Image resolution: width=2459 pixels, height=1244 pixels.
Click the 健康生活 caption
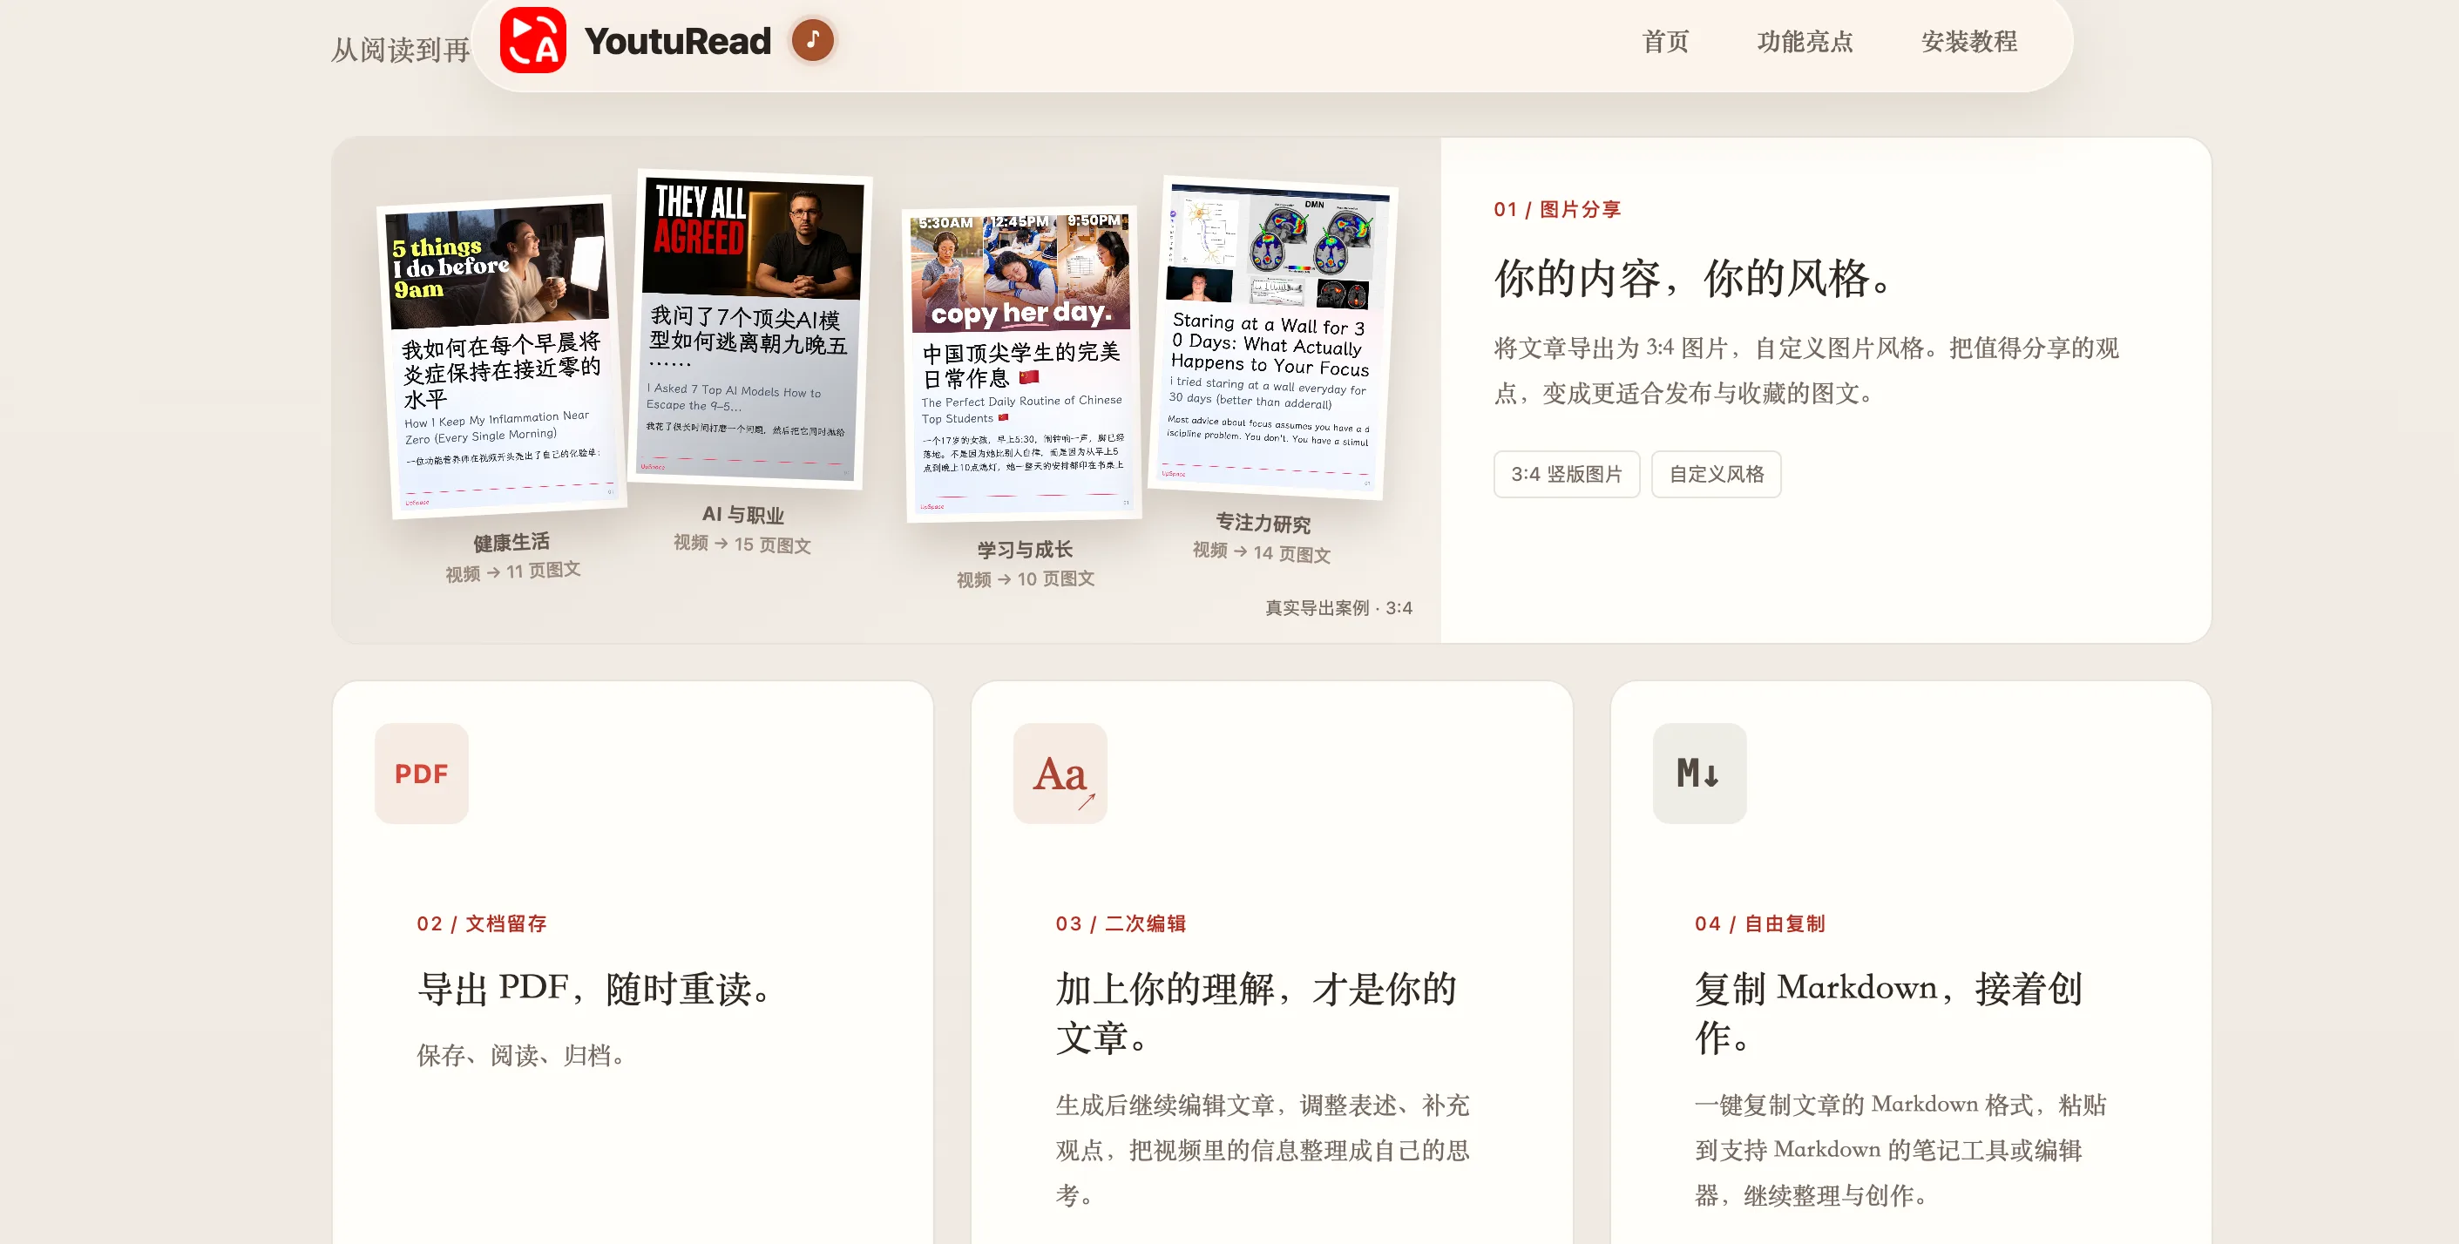511,542
